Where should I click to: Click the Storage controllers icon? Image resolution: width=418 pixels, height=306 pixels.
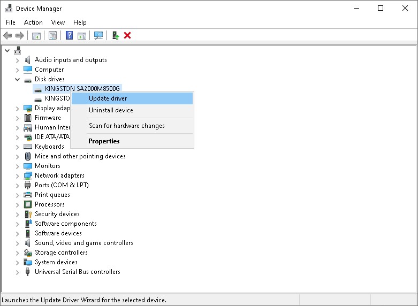pyautogui.click(x=28, y=253)
